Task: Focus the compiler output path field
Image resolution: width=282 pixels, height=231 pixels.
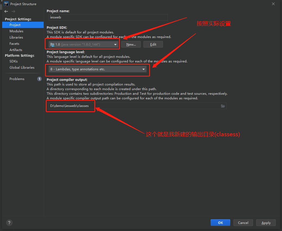Action: [137, 106]
